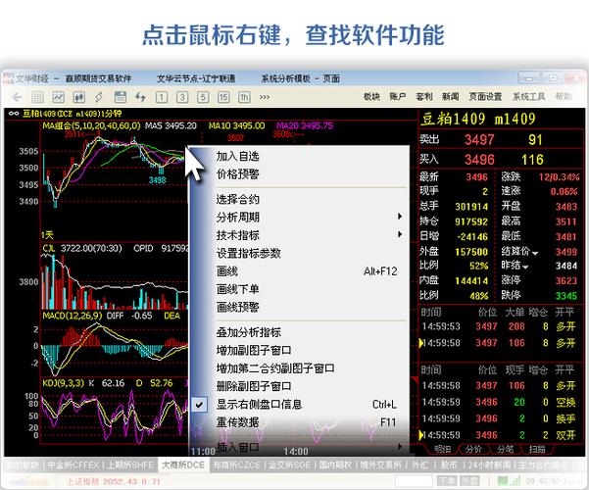The width and height of the screenshot is (589, 490).
Task: Click the lightning quick-order icon
Action: click(x=99, y=97)
